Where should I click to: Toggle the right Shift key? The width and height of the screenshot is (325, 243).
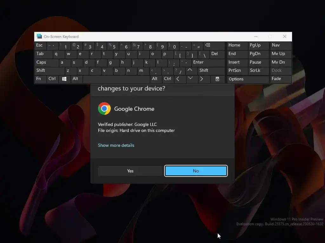point(211,71)
